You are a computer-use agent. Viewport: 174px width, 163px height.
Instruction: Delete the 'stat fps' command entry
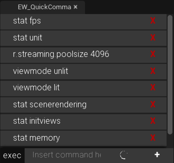coord(153,21)
